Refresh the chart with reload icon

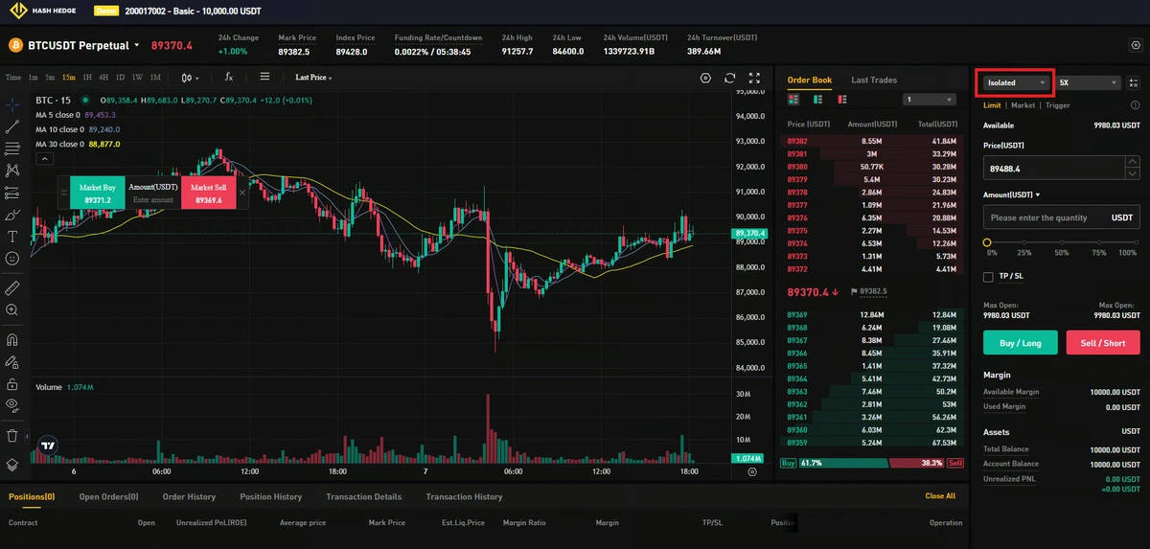point(730,78)
